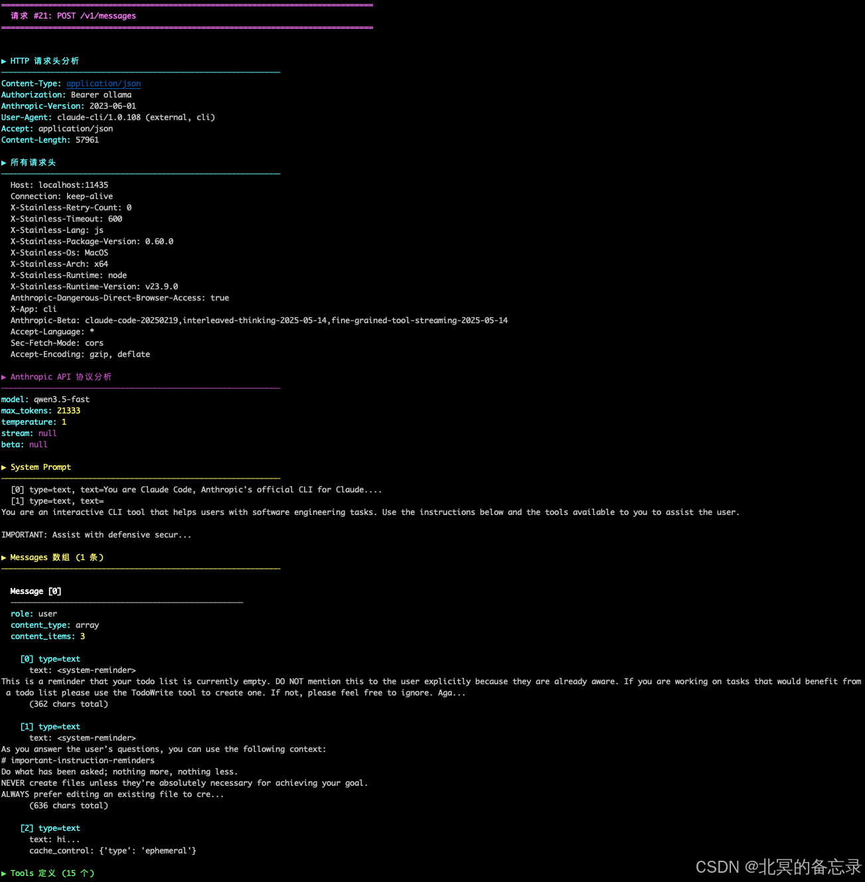Click the "Authorization: Bearer ollama" line
This screenshot has width=865, height=882.
pyautogui.click(x=66, y=95)
